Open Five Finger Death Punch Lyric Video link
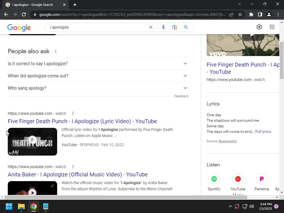This screenshot has height=213, width=284. 82,121
